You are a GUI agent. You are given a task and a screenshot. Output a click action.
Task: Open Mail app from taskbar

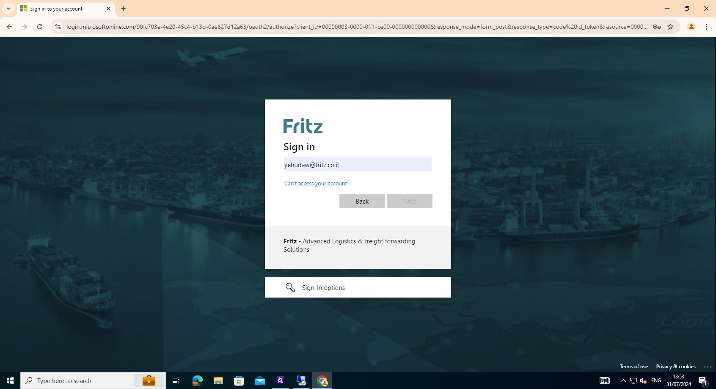(260, 381)
